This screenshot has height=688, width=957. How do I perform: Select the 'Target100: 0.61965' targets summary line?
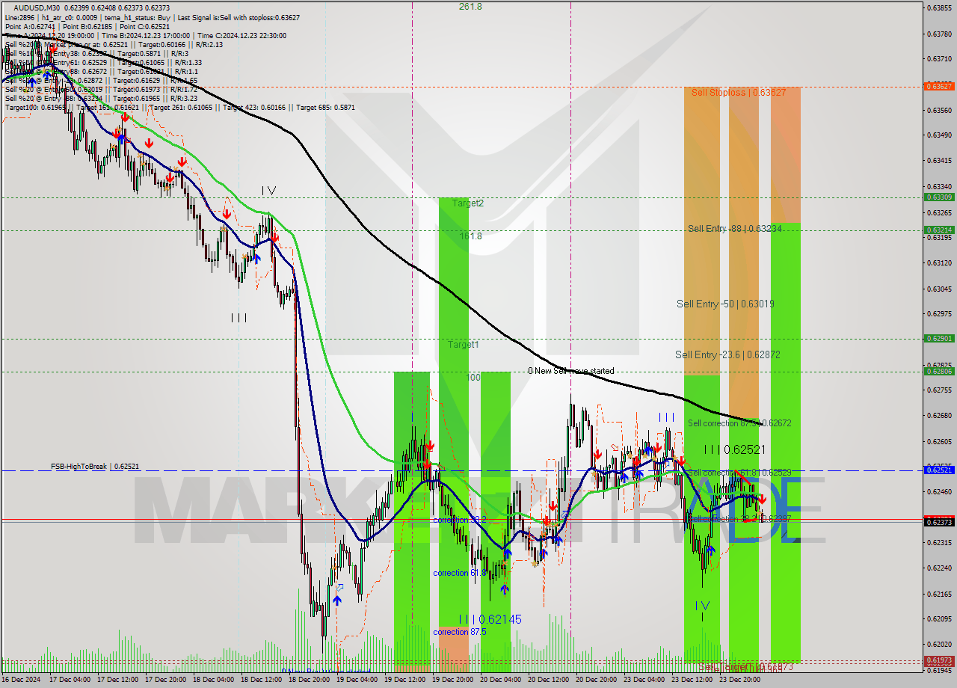coord(180,108)
